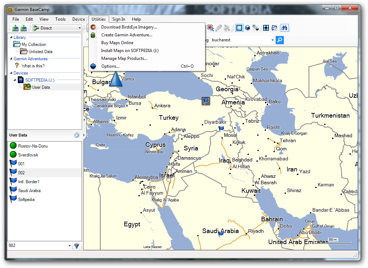Click the small X next to the search bar
The image size is (368, 268).
pos(87,40)
